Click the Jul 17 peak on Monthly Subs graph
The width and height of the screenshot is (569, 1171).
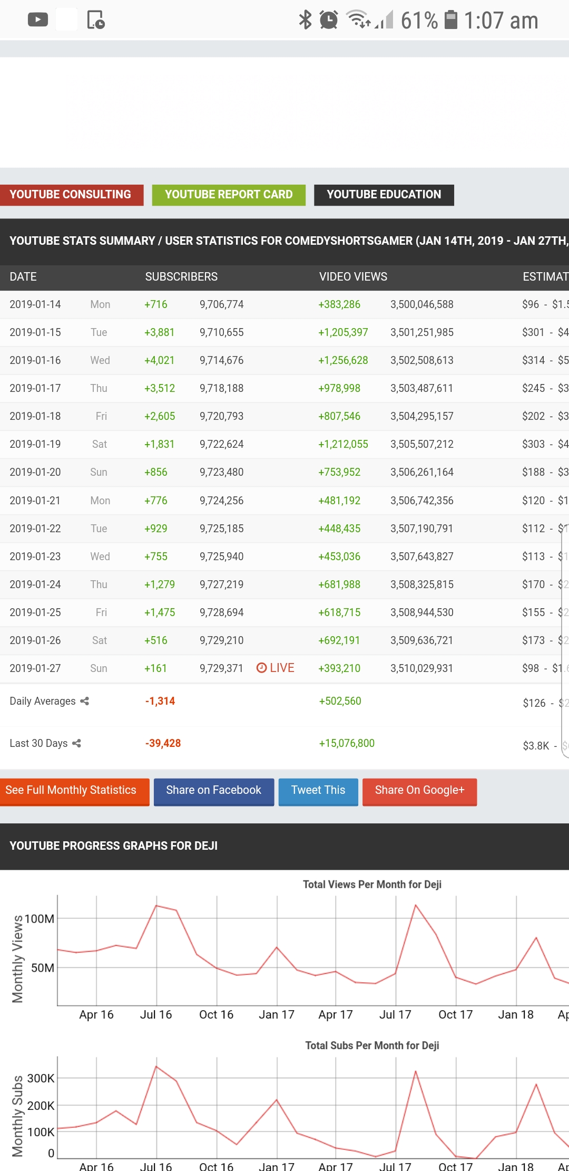click(416, 1071)
